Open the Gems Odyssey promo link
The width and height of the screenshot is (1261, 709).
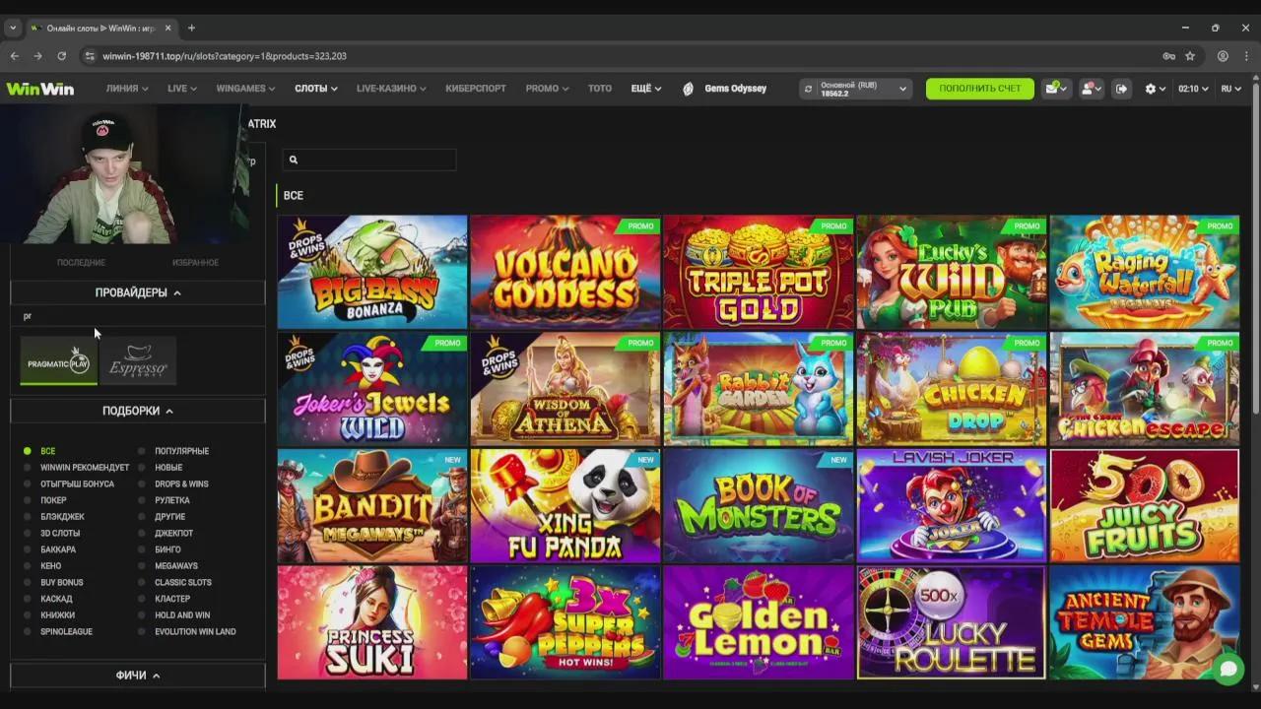pos(724,89)
